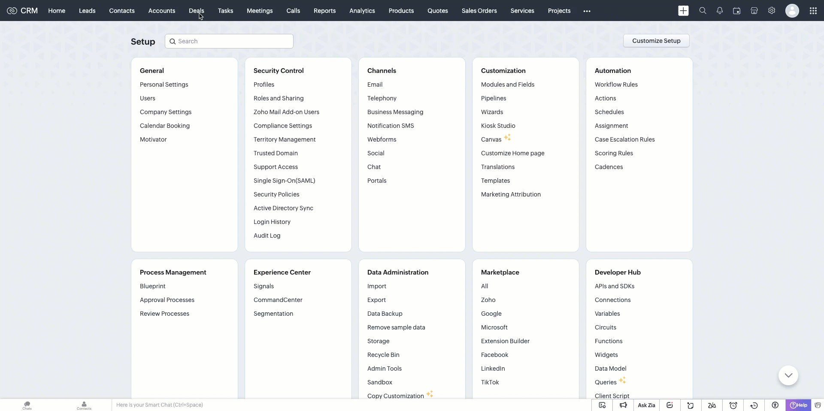Open the screen recorder icon in bottom bar

coord(602,405)
